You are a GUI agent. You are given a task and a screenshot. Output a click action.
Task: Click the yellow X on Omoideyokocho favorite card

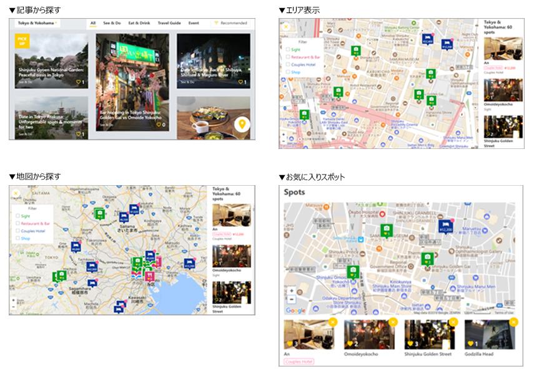392,322
